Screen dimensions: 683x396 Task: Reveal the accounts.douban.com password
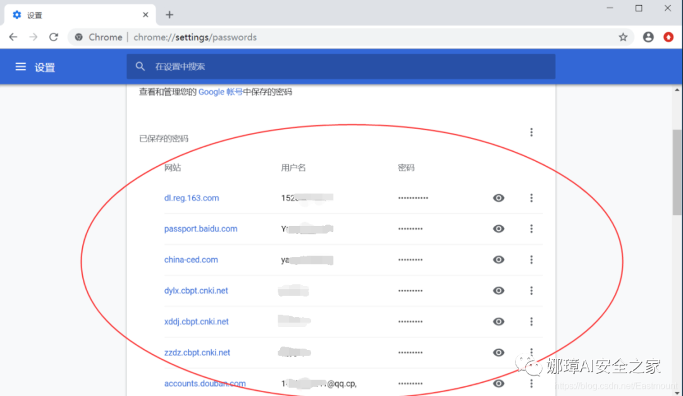(x=498, y=383)
